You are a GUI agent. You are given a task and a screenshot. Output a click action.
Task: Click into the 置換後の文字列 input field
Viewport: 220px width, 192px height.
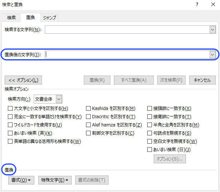(127, 55)
